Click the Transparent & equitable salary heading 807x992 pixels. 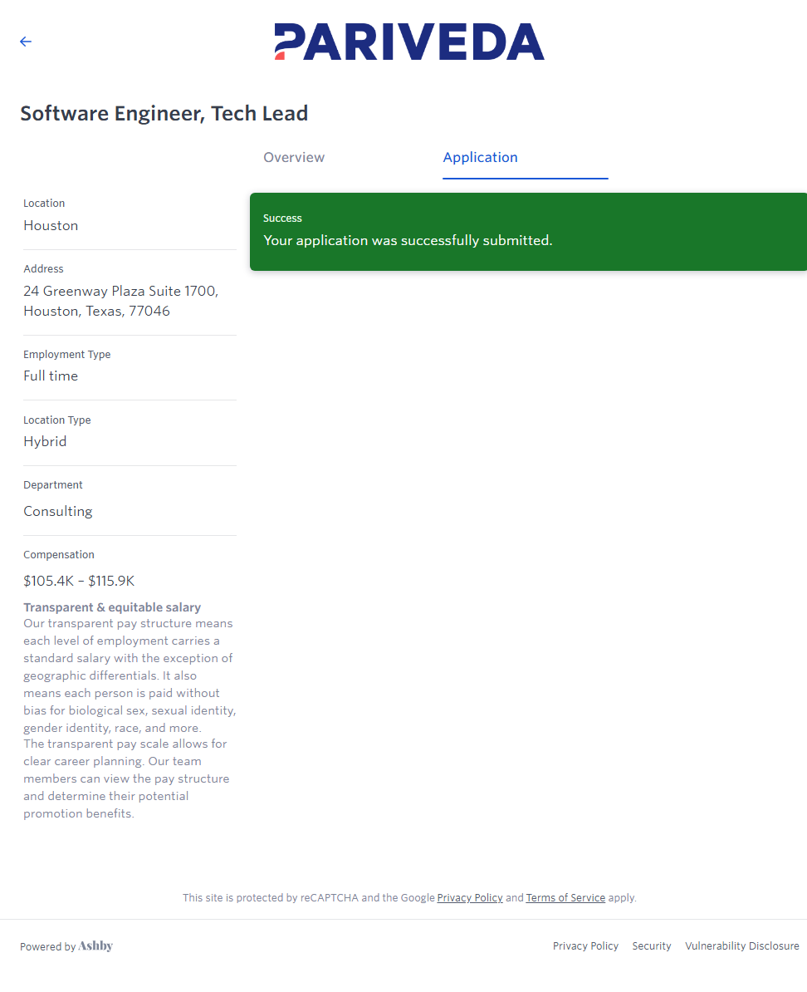[x=112, y=607]
